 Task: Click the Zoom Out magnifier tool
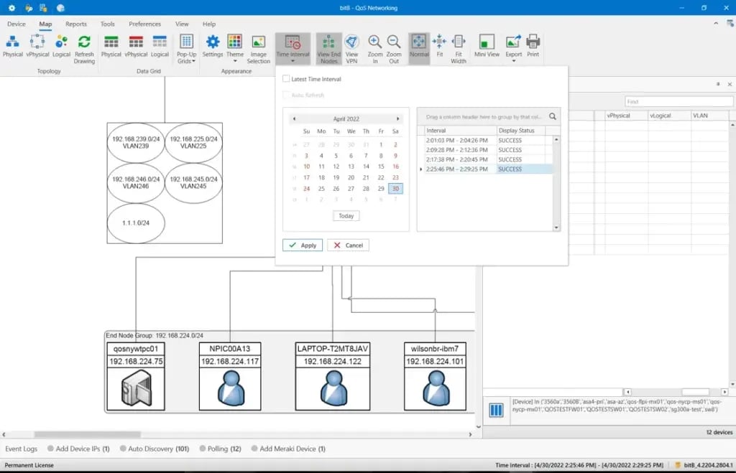(394, 43)
